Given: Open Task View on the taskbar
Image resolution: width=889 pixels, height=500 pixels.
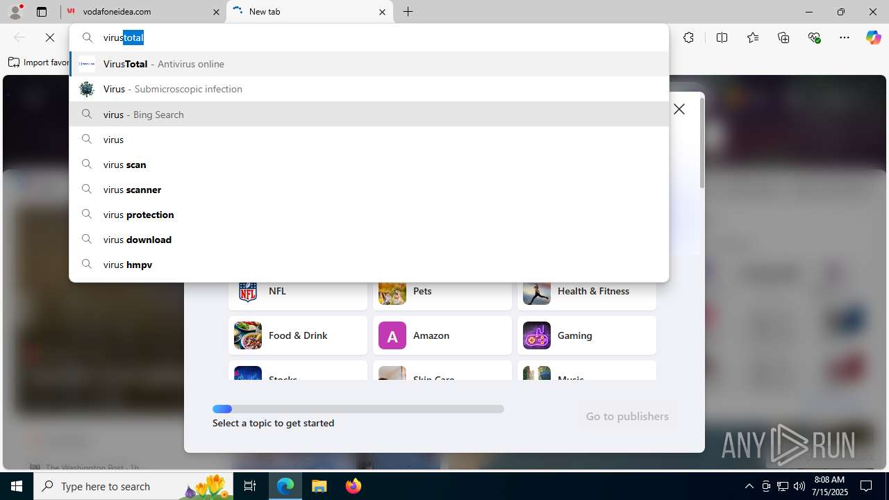Looking at the screenshot, I should point(250,486).
